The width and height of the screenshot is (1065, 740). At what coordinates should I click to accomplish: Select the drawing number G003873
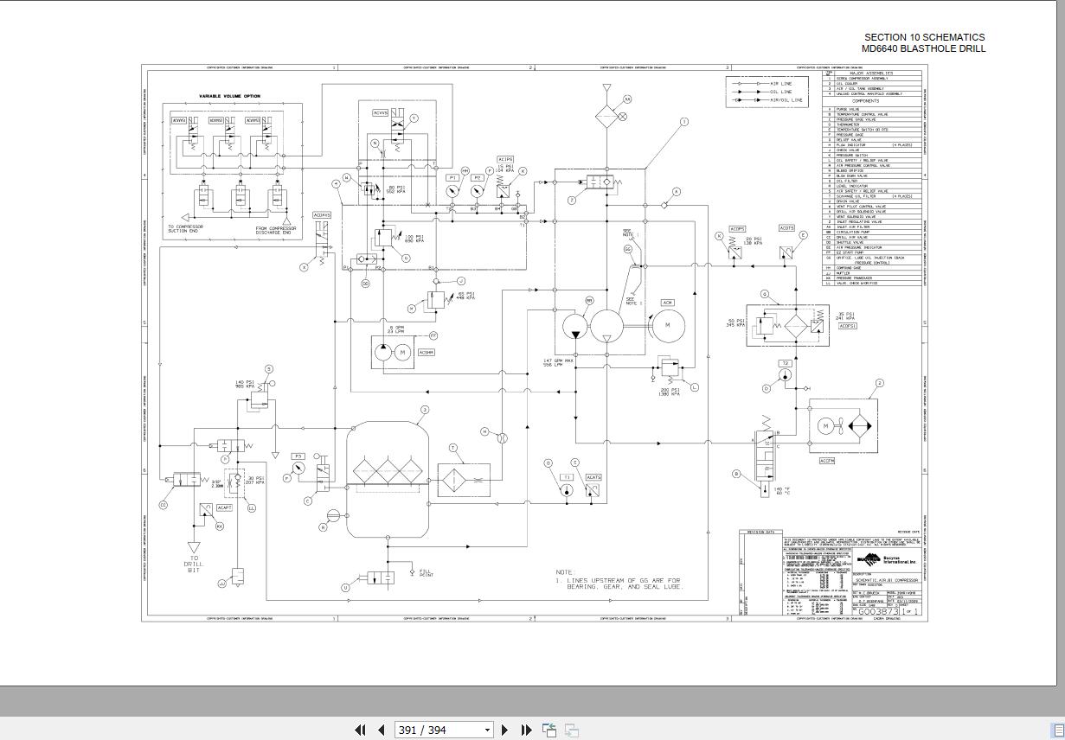[881, 611]
